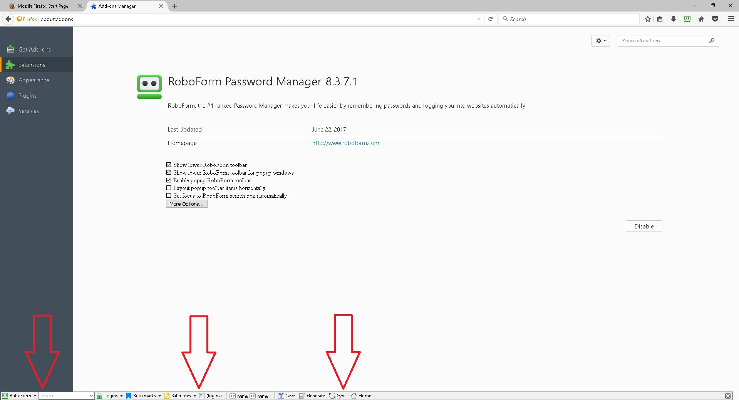Enable Layout popup toolbar items horizontally
This screenshot has height=400, width=739.
pyautogui.click(x=169, y=188)
